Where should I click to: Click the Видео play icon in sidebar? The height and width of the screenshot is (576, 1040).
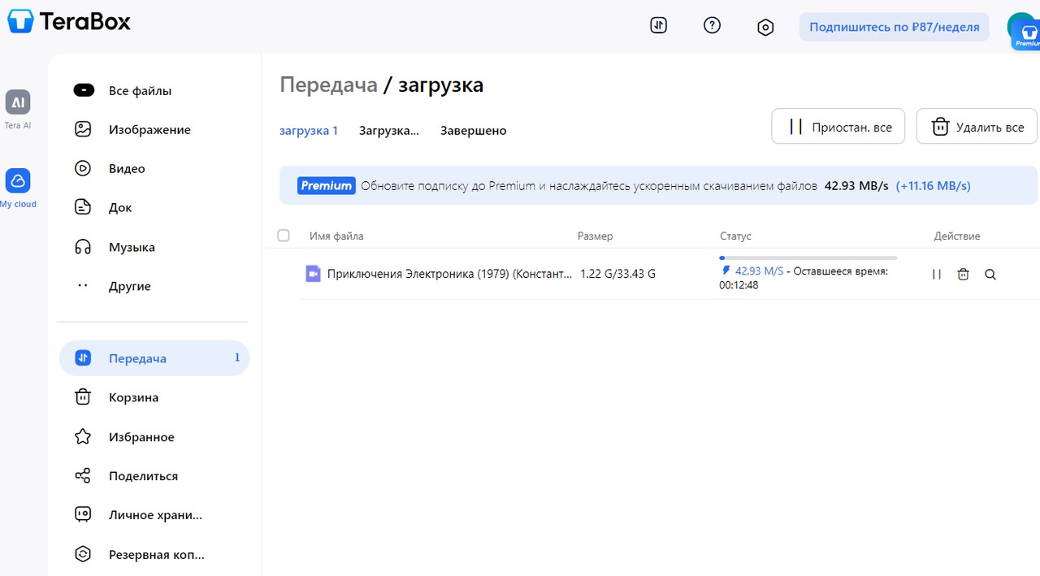tap(83, 168)
